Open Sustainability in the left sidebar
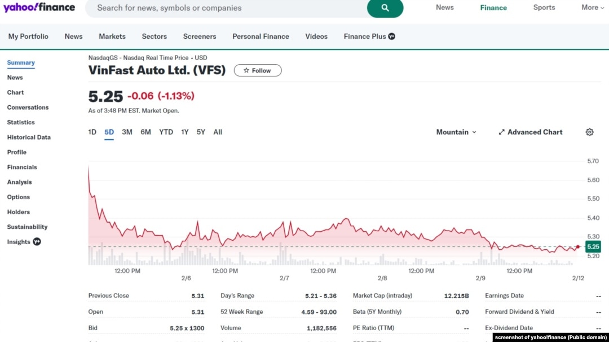The width and height of the screenshot is (609, 342). point(27,227)
